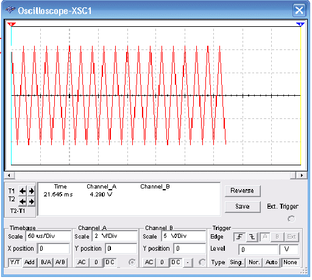The image size is (312, 280).
Task: Switch timebase to B/A mode
Action: [46, 262]
